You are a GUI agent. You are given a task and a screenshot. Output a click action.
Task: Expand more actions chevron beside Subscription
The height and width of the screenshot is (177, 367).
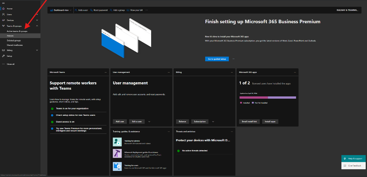click(213, 122)
